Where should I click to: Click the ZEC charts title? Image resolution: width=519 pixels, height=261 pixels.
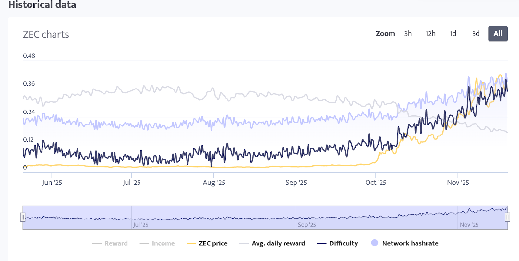tap(46, 34)
